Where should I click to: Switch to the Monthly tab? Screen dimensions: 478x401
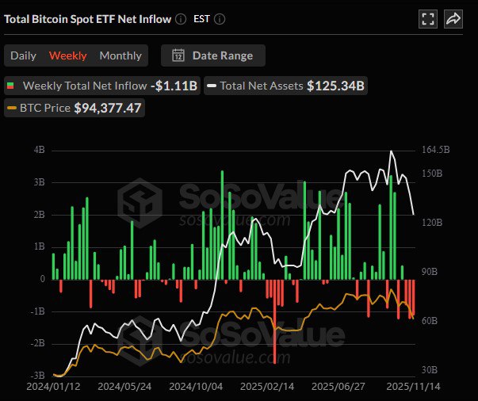120,55
